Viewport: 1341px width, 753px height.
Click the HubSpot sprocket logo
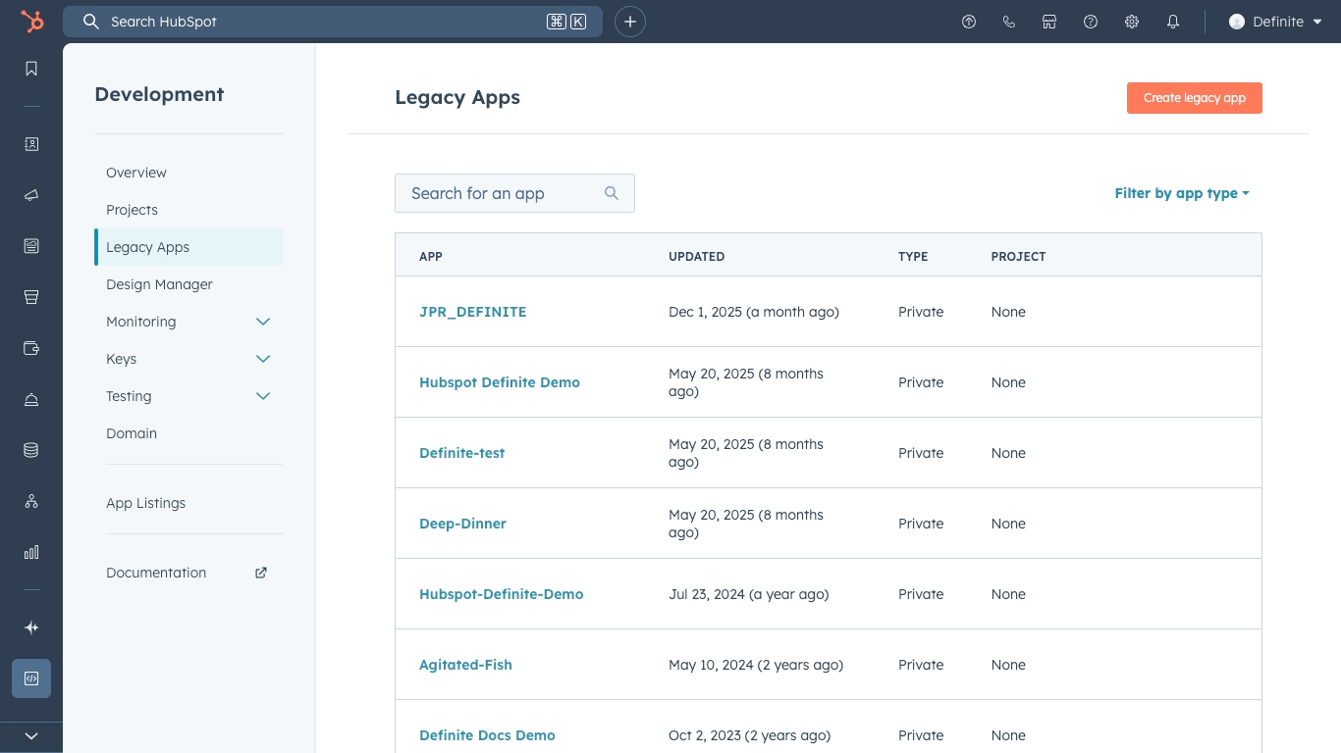(32, 22)
